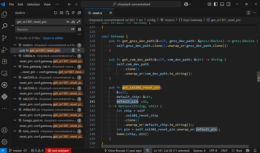Toggle the replace row chevron
The image size is (260, 153).
(12, 26)
